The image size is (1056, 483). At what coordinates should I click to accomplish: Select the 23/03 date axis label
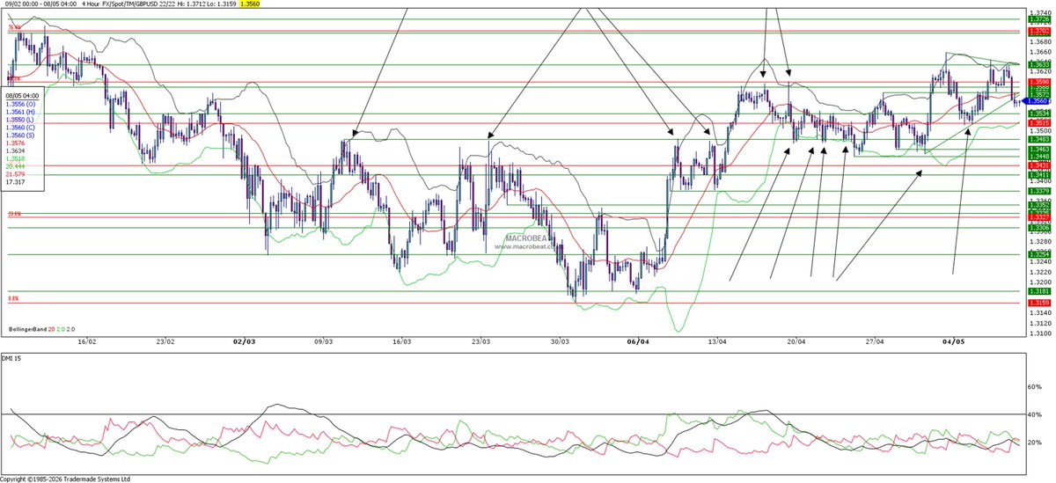(x=480, y=340)
